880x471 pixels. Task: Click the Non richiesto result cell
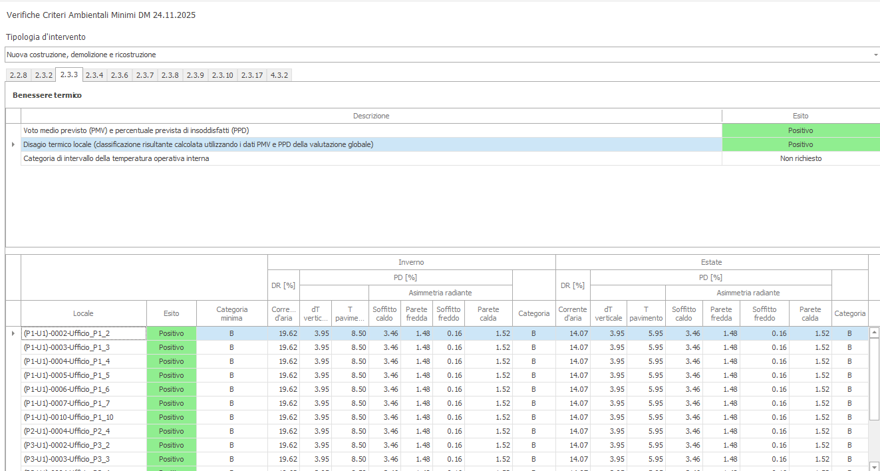pyautogui.click(x=800, y=158)
